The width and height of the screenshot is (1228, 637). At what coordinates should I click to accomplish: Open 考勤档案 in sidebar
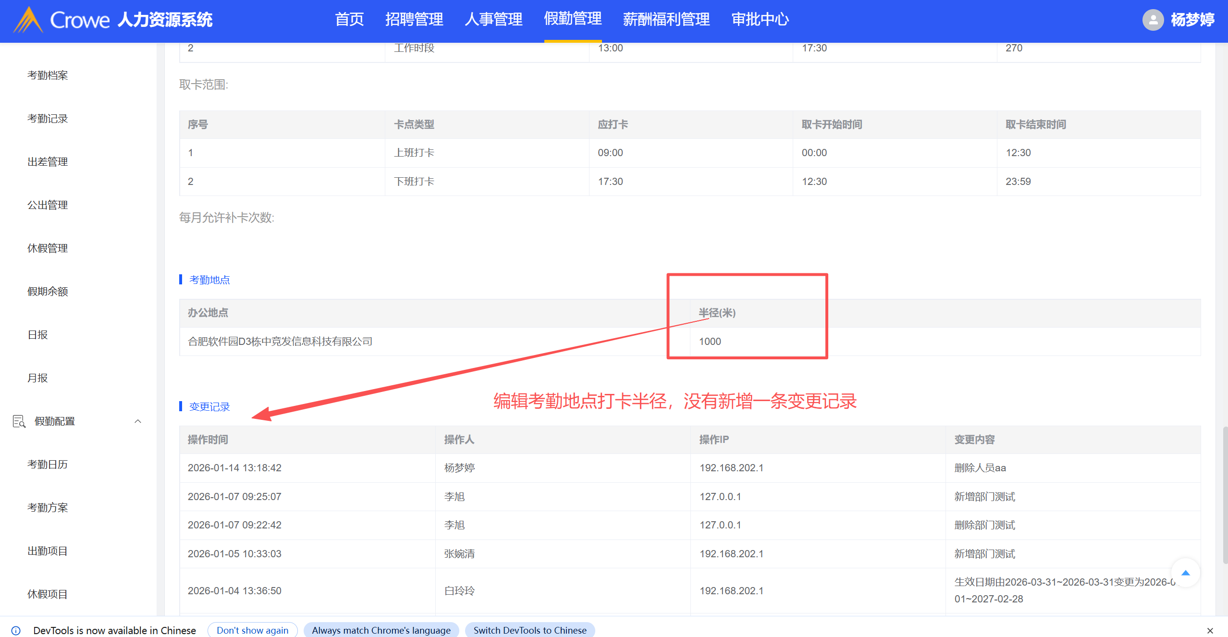tap(48, 75)
